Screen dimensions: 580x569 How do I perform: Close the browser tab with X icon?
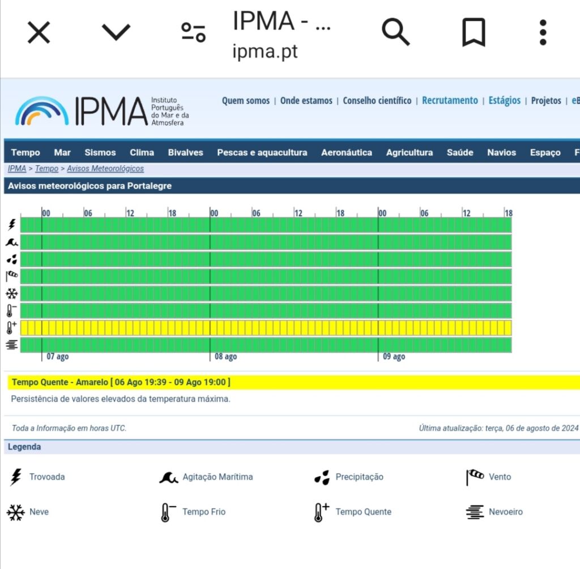pos(39,32)
